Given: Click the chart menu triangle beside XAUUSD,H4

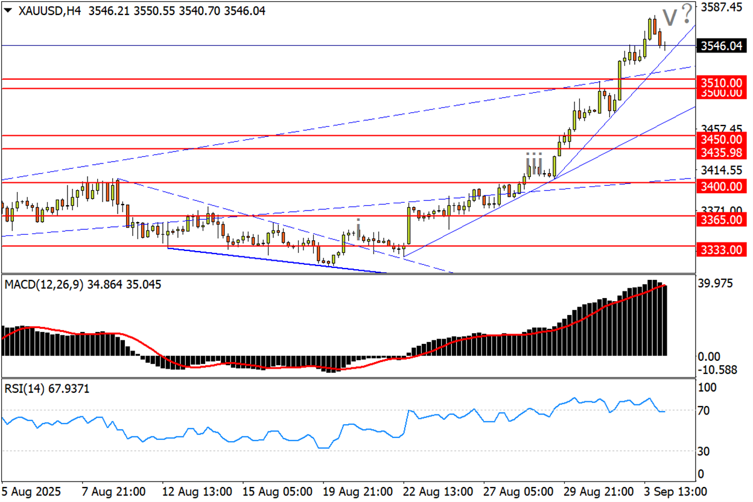Looking at the screenshot, I should tap(8, 11).
